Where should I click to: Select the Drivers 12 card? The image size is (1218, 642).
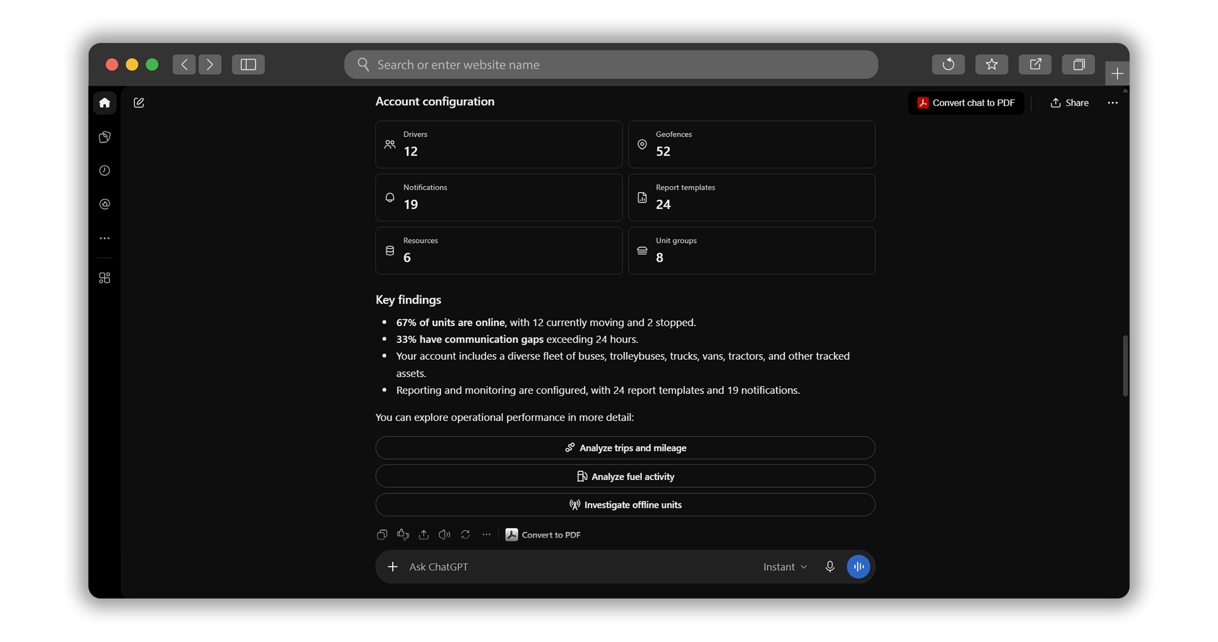pos(499,144)
